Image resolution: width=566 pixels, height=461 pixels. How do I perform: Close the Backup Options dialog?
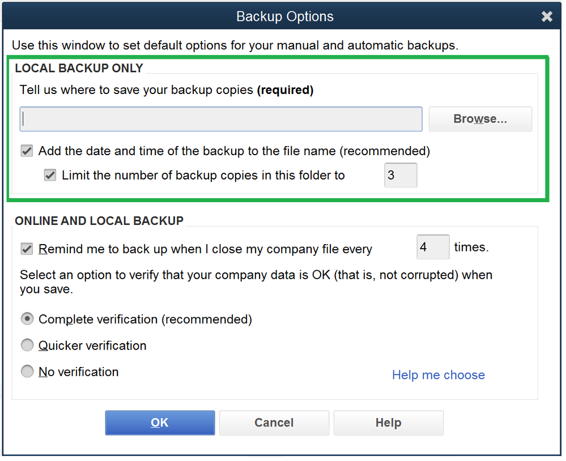[x=547, y=16]
